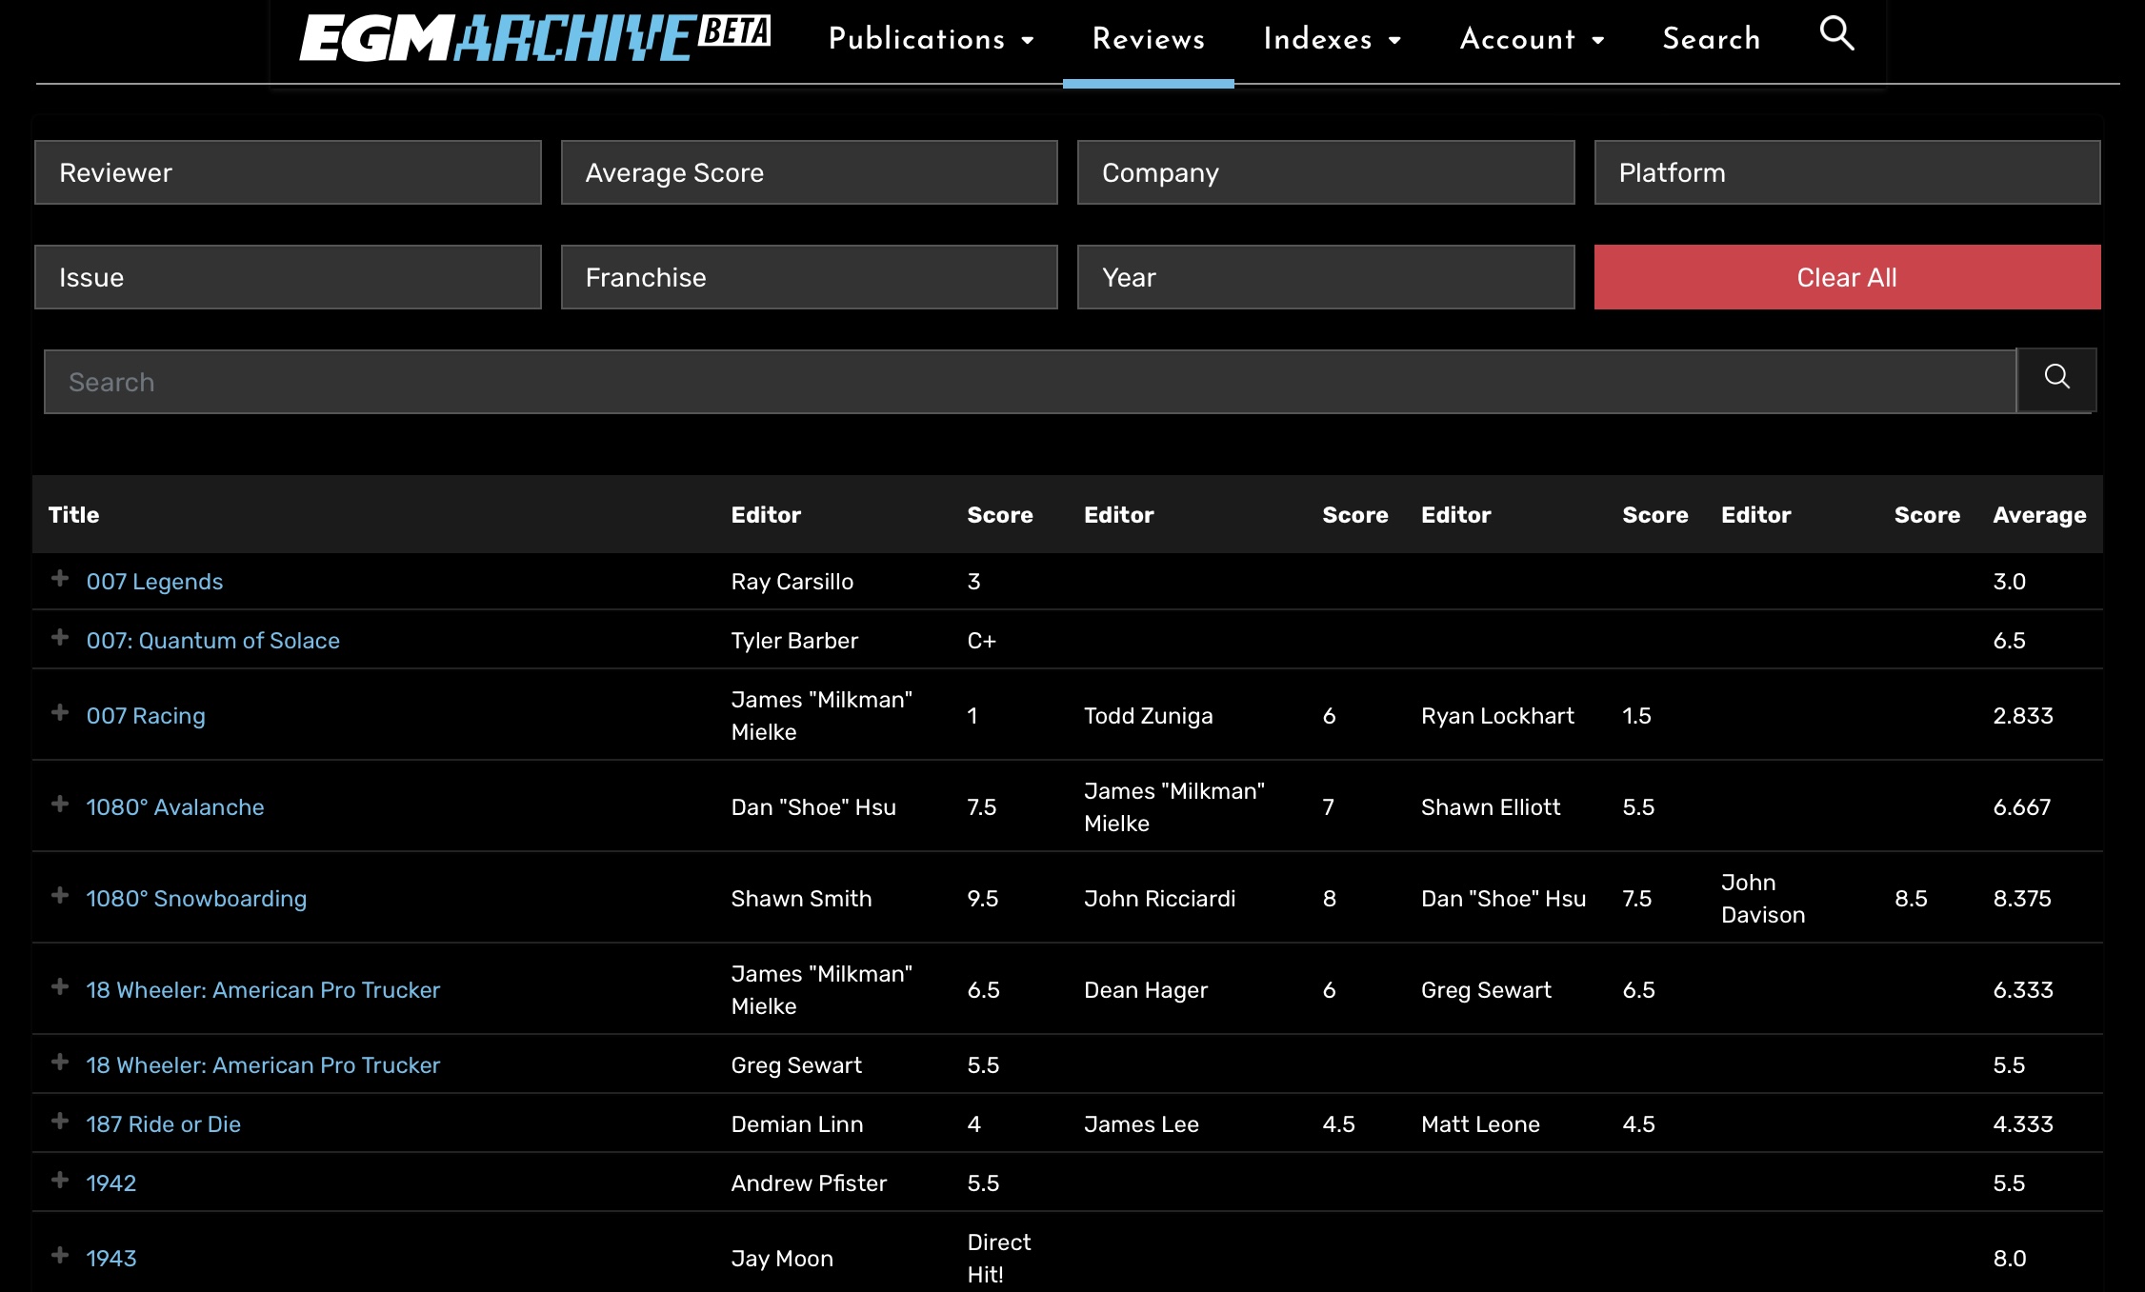Click the John Davison editor cell

(x=1763, y=899)
